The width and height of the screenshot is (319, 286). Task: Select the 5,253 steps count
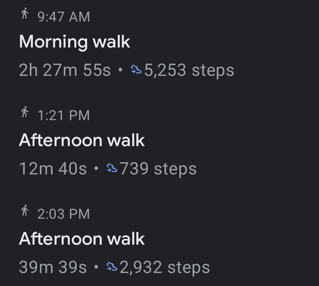pyautogui.click(x=189, y=70)
